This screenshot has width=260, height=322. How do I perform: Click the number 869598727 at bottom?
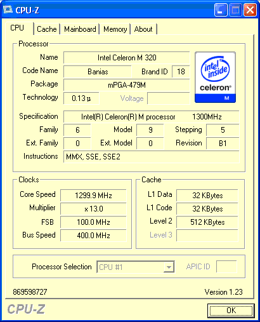coord(30,292)
